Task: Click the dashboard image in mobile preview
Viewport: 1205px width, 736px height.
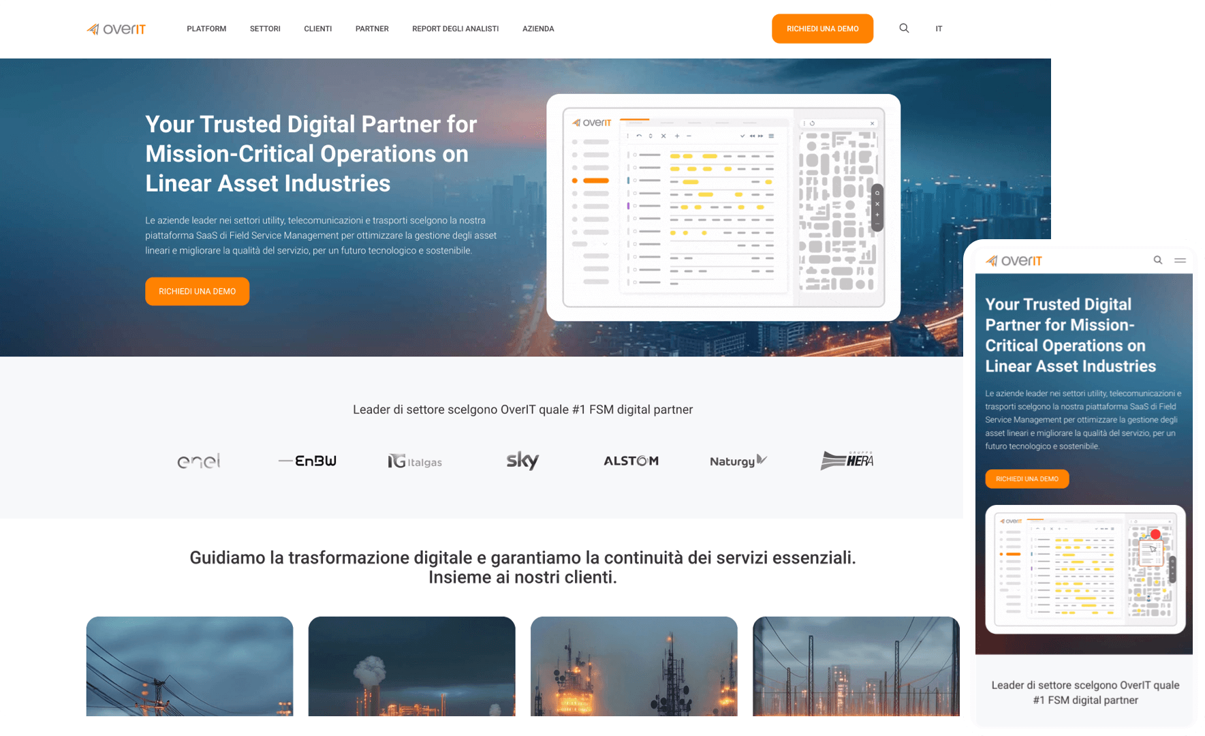Action: point(1085,570)
